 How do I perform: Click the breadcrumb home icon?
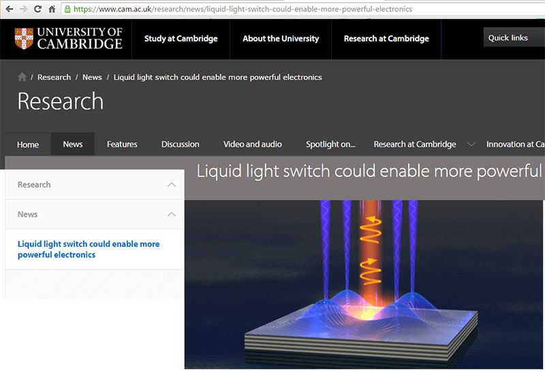pyautogui.click(x=22, y=77)
